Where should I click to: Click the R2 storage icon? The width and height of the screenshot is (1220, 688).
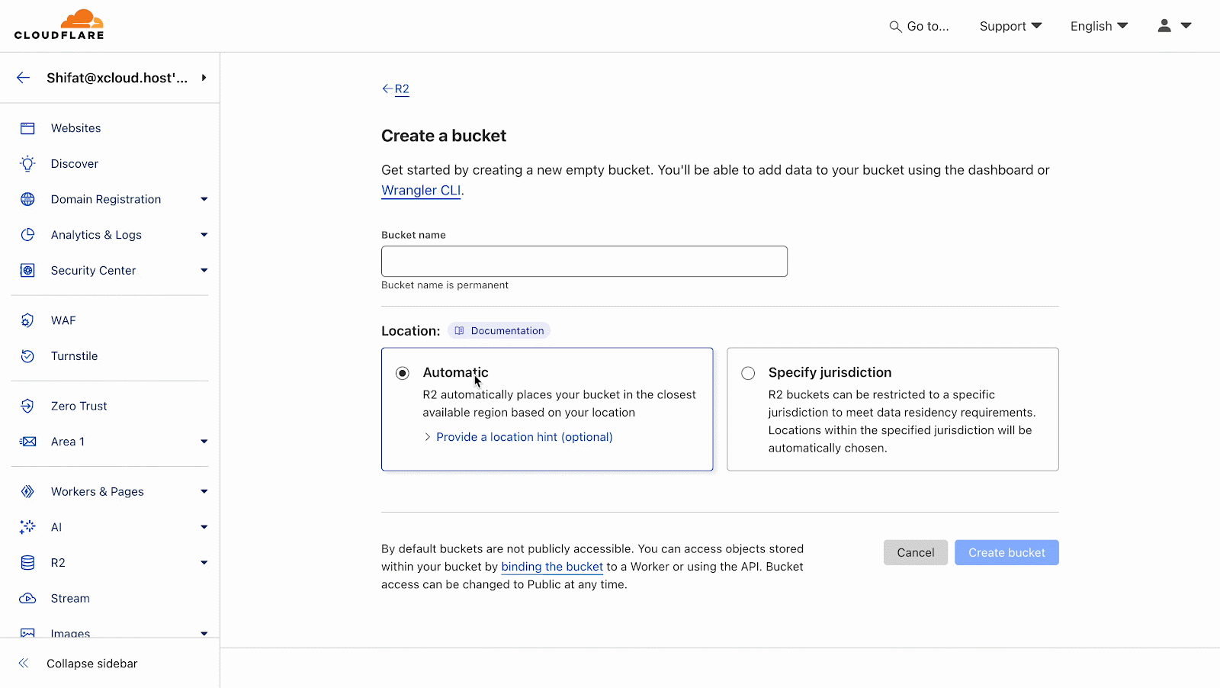[27, 562]
